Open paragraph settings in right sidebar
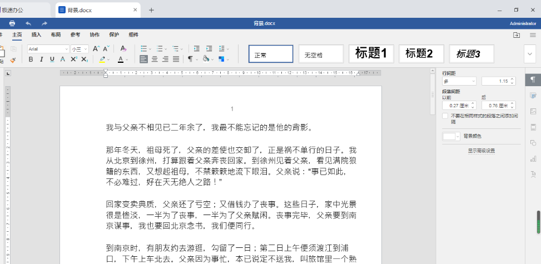This screenshot has width=541, height=264. (533, 79)
